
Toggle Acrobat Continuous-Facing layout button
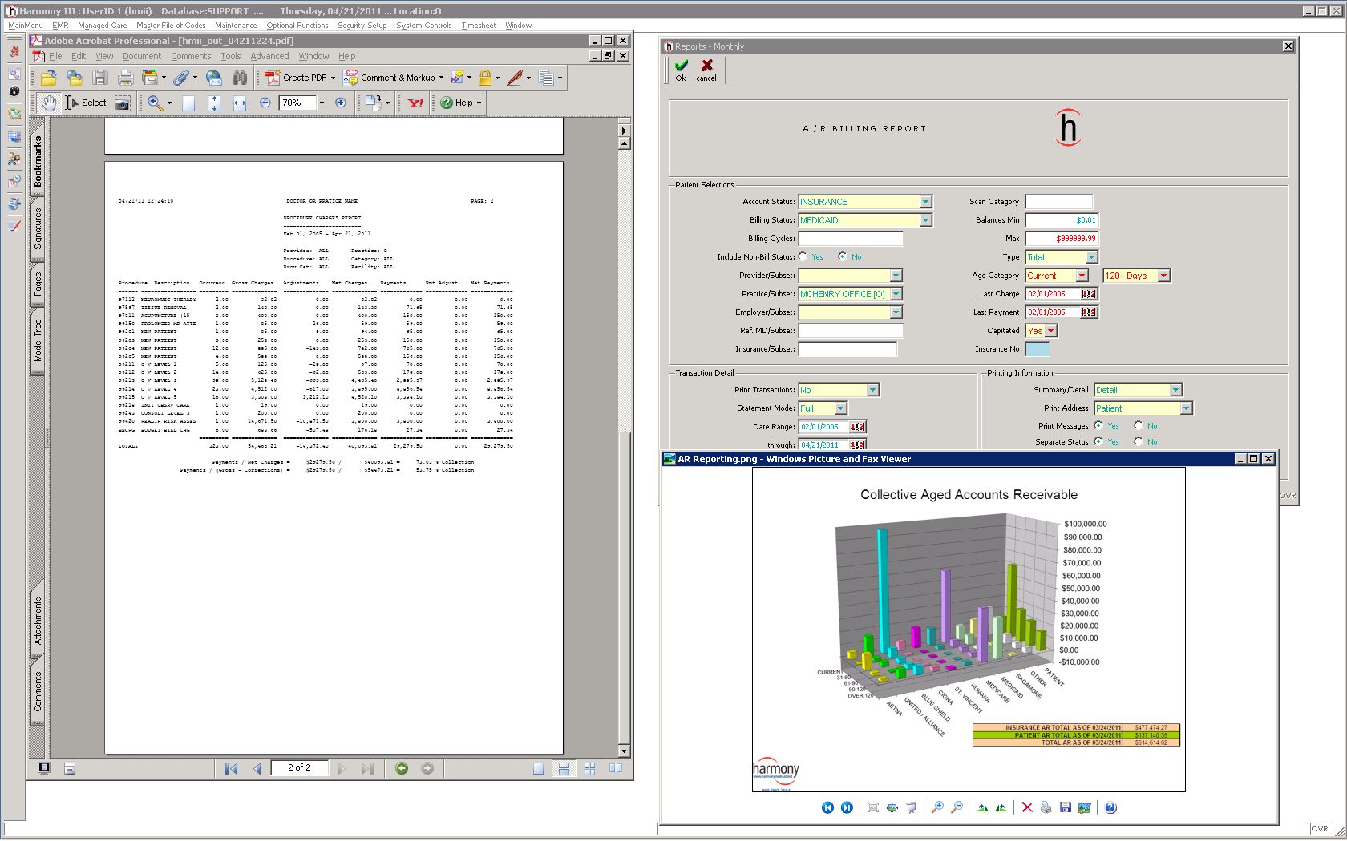(x=589, y=768)
